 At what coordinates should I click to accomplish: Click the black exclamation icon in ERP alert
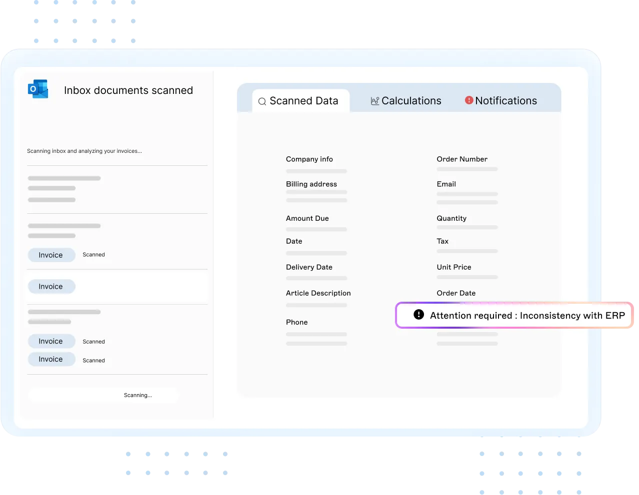click(x=419, y=315)
